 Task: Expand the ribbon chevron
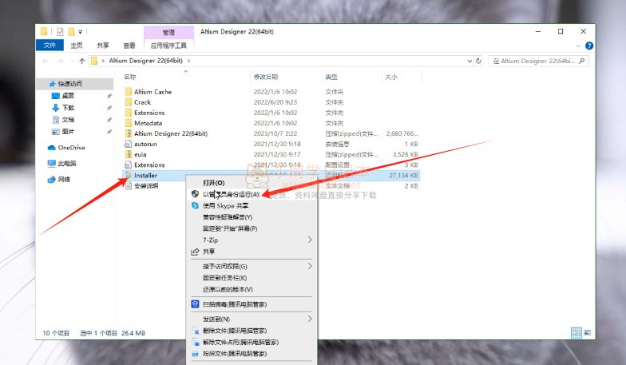578,46
